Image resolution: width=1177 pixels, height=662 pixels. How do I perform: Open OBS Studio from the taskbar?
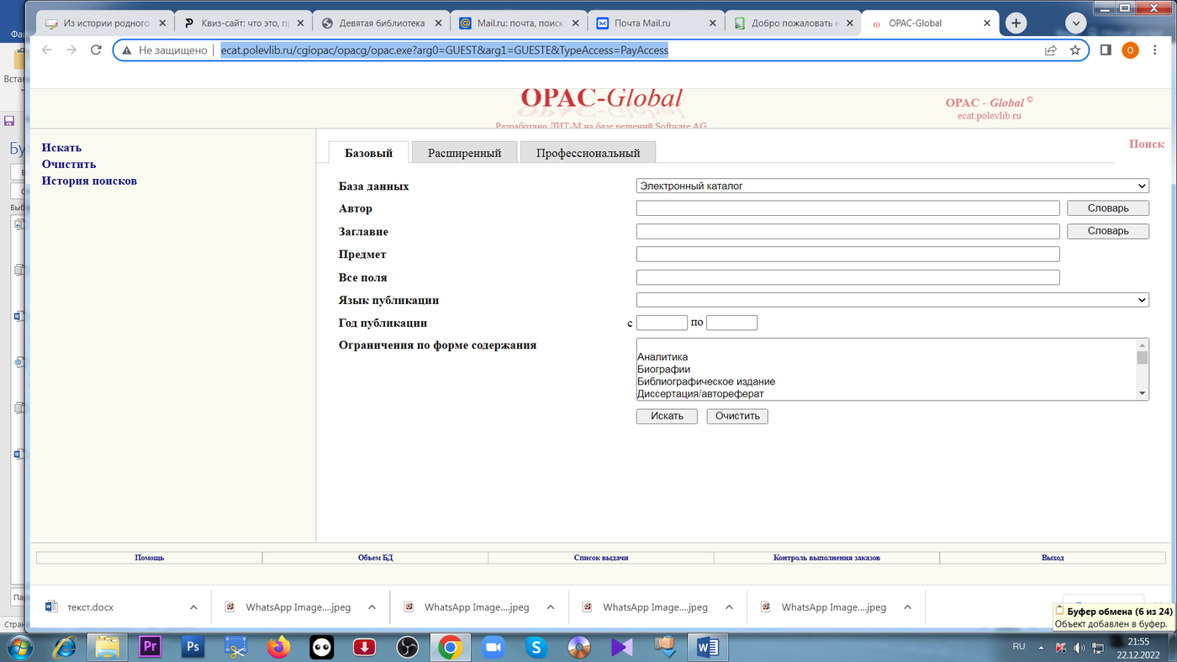(407, 647)
